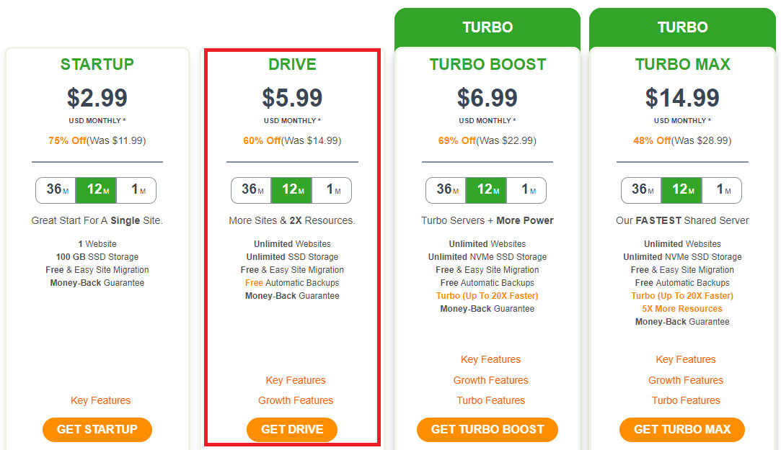Select the 12M option on the Turbo Boost plan
Image resolution: width=781 pixels, height=450 pixels.
486,190
